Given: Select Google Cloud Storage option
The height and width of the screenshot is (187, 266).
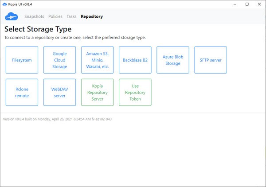Looking at the screenshot, I should pyautogui.click(x=59, y=60).
